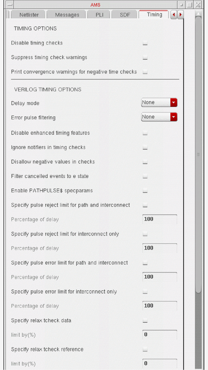Toggle Disallow negative values in checks
This screenshot has height=370, width=208.
tap(145, 162)
